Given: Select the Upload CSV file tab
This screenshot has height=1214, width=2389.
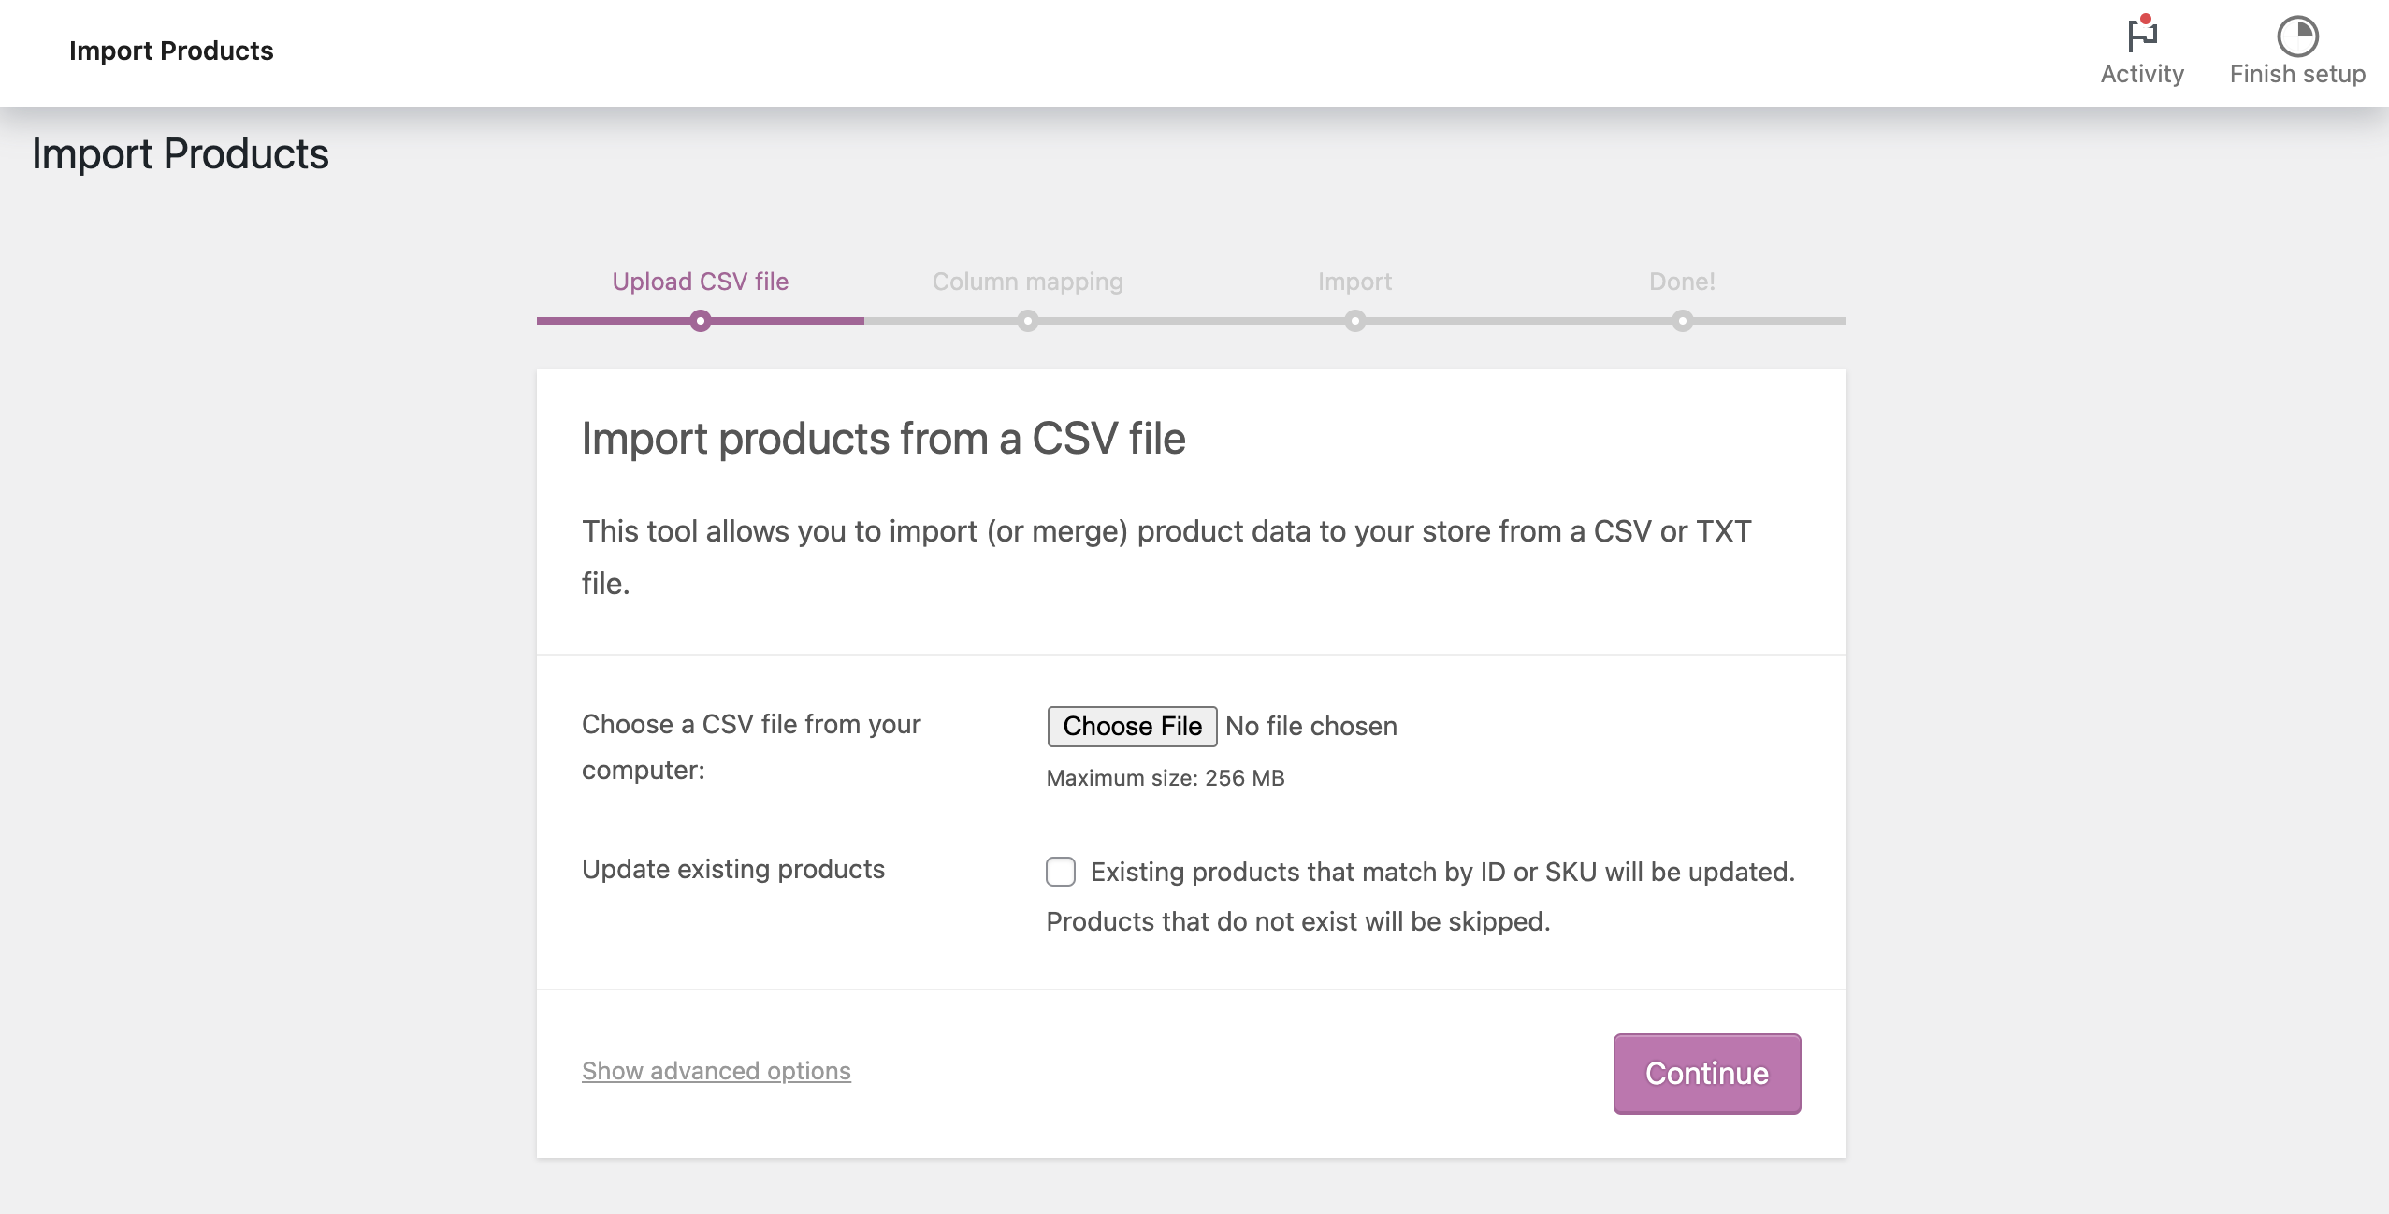Looking at the screenshot, I should 699,282.
